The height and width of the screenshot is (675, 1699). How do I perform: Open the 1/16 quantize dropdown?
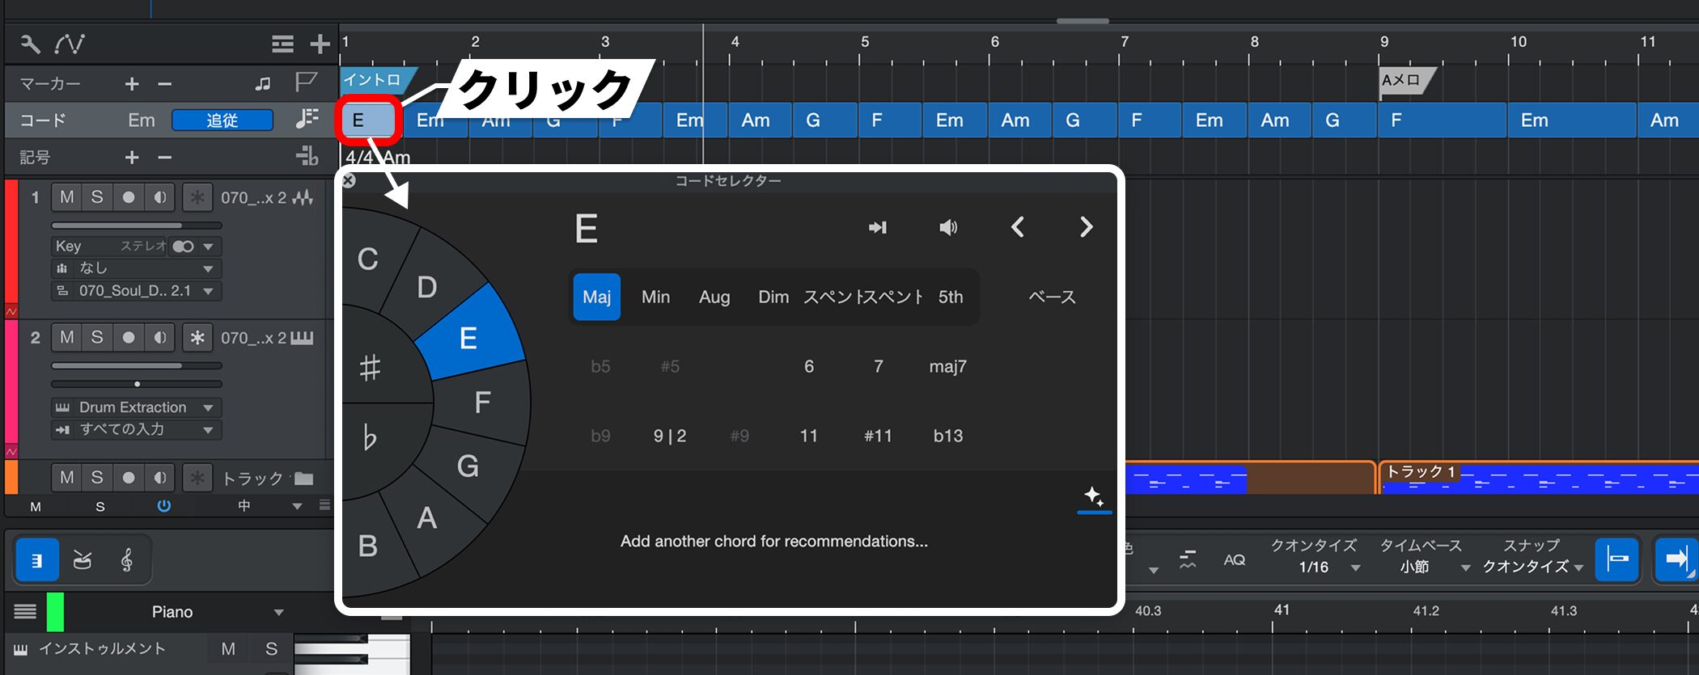point(1327,567)
